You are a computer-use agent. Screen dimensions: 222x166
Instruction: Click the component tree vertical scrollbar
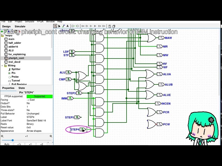pyautogui.click(x=52, y=41)
